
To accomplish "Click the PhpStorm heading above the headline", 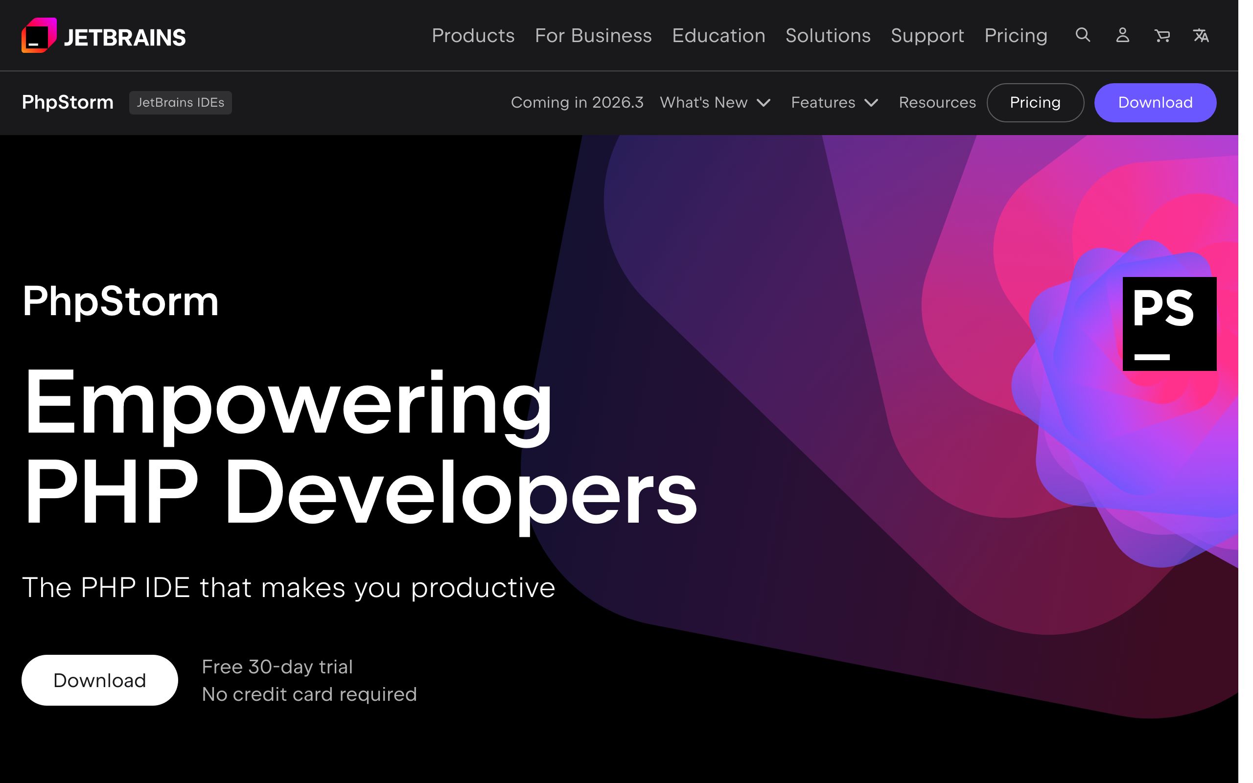I will pyautogui.click(x=120, y=301).
